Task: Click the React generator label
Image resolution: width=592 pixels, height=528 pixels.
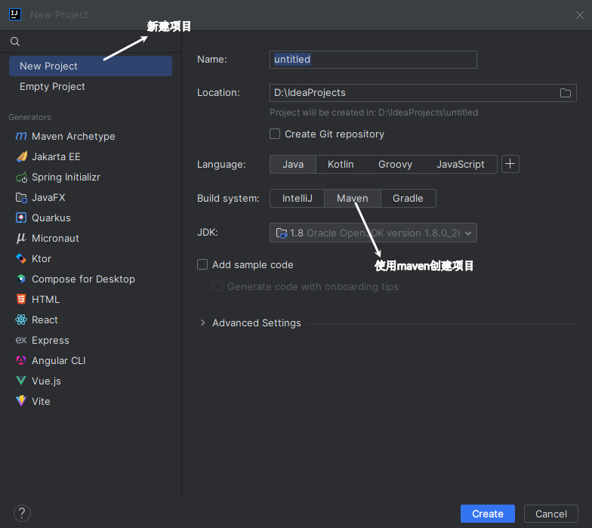Action: click(x=45, y=320)
